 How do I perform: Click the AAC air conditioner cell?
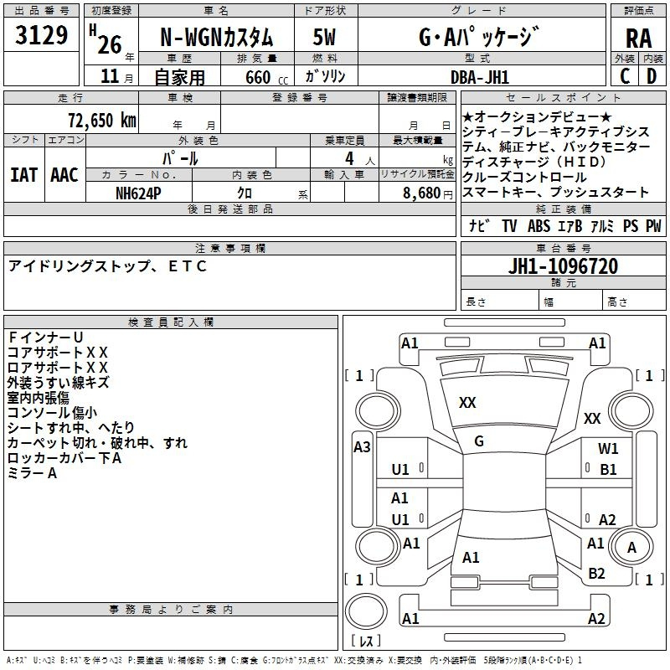(x=64, y=175)
